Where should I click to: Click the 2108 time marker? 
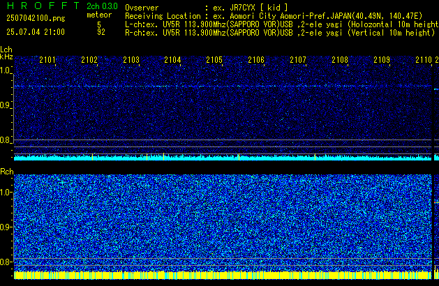click(340, 60)
